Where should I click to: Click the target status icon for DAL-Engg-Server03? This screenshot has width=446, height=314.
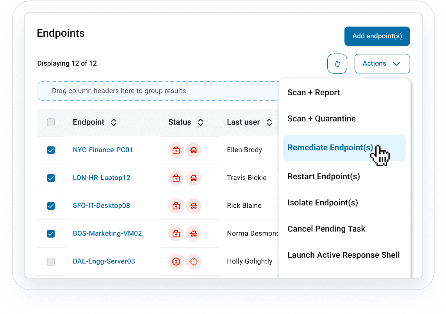click(x=194, y=261)
